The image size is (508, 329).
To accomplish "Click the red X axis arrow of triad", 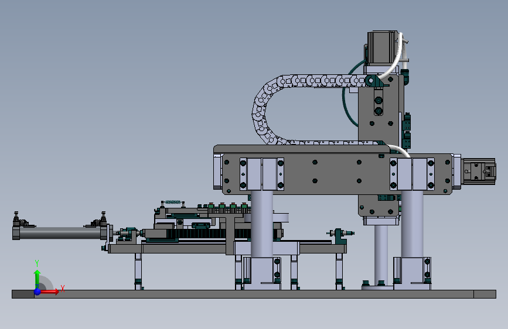I will pos(50,292).
